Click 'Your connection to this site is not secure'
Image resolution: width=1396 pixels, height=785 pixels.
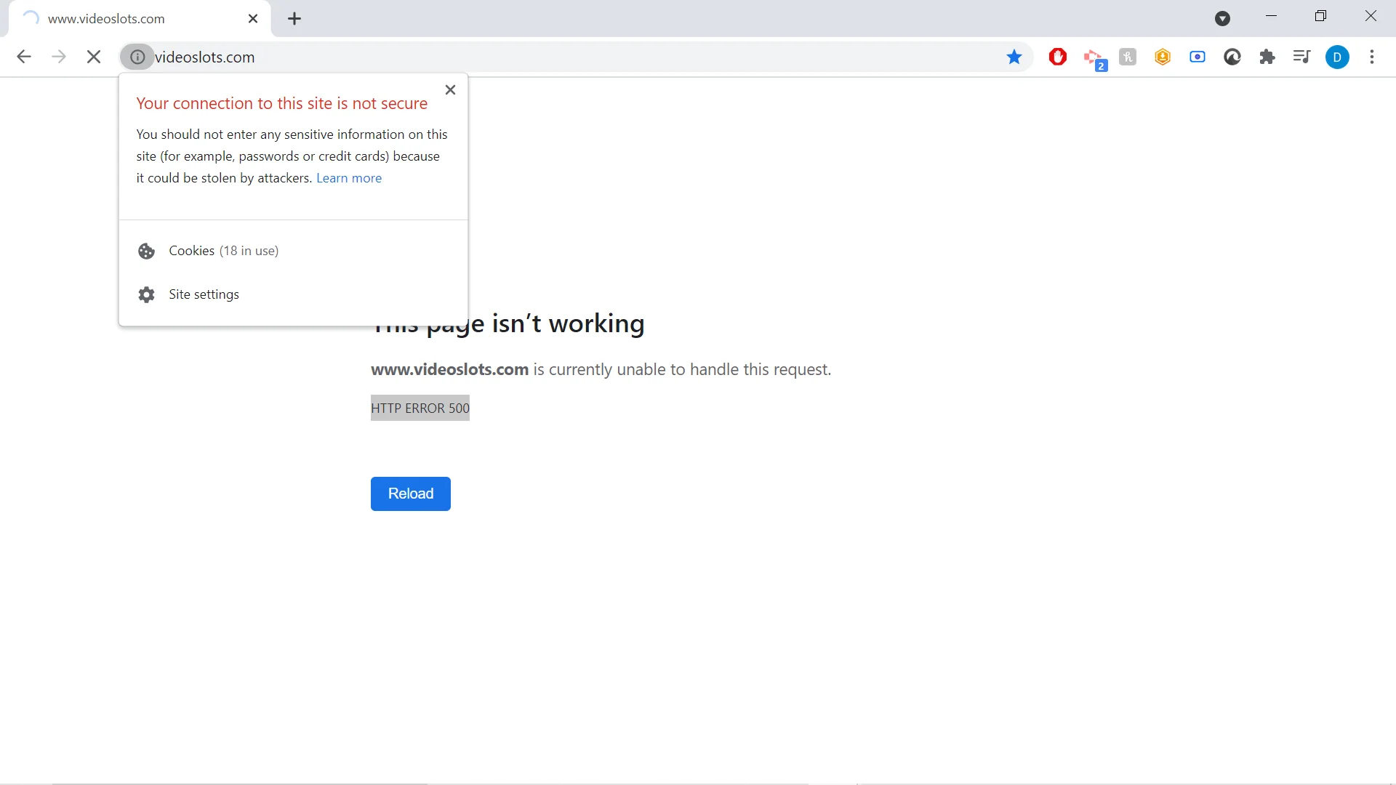click(x=282, y=104)
